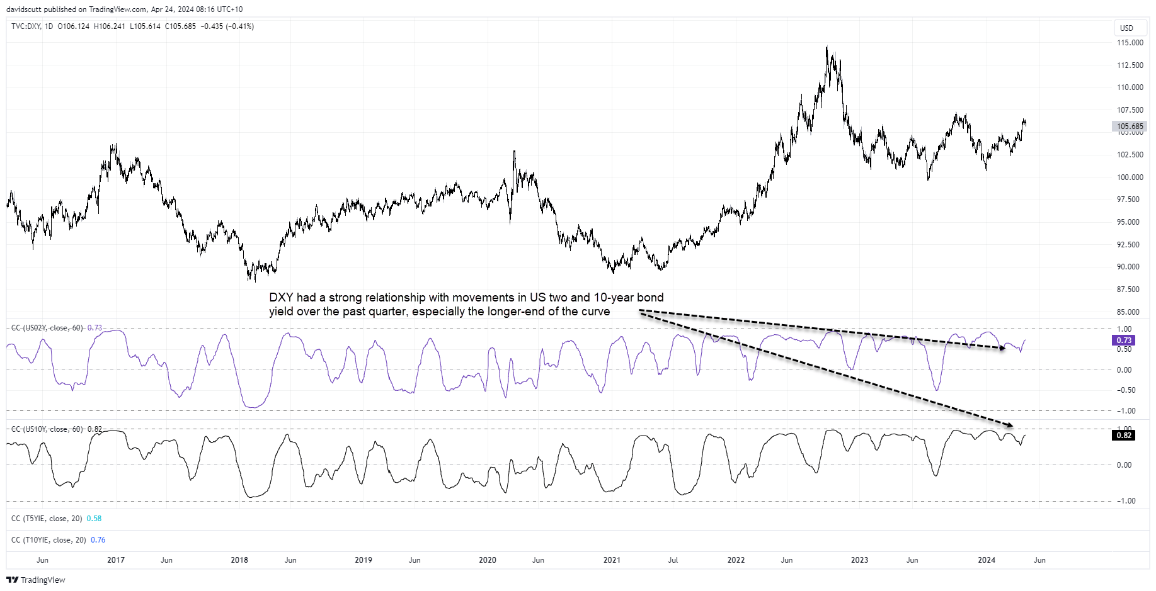Image resolution: width=1156 pixels, height=591 pixels.
Task: Click the 110.000 price axis label
Action: (1130, 87)
